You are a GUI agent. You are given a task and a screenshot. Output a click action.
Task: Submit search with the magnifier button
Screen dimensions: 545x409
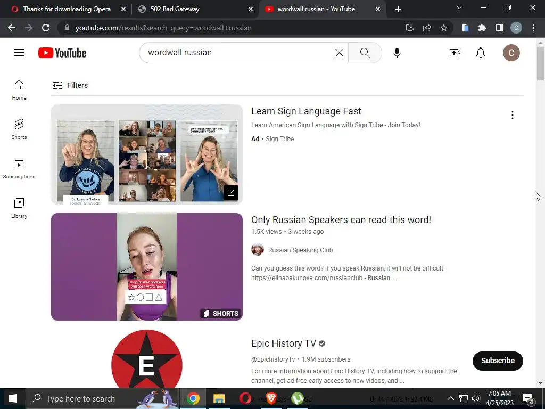(x=365, y=53)
